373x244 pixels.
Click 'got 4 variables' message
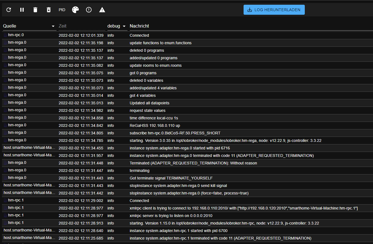(143, 95)
